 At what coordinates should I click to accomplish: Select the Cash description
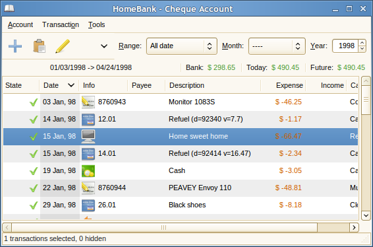tap(177, 170)
